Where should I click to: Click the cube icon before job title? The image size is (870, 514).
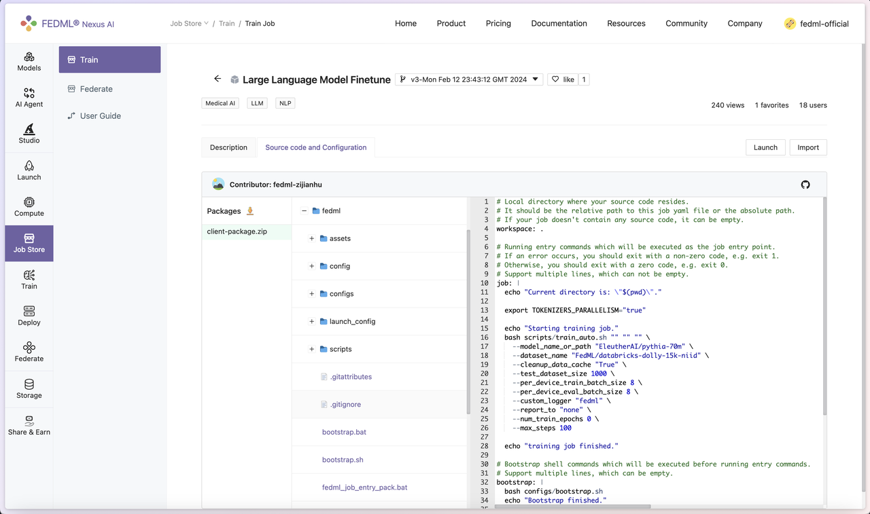click(234, 79)
